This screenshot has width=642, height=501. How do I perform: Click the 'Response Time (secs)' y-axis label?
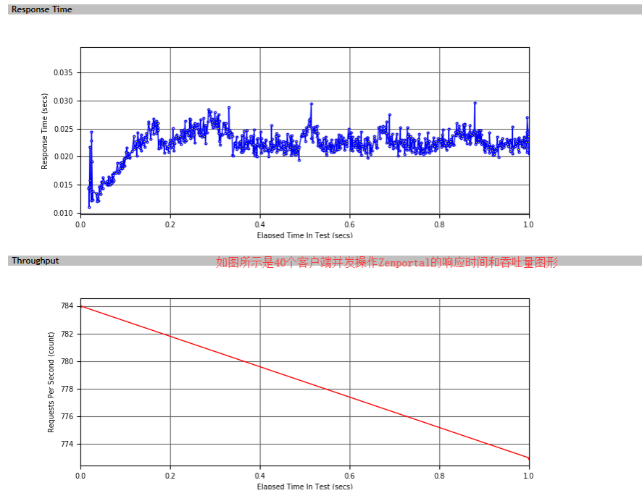(x=44, y=131)
